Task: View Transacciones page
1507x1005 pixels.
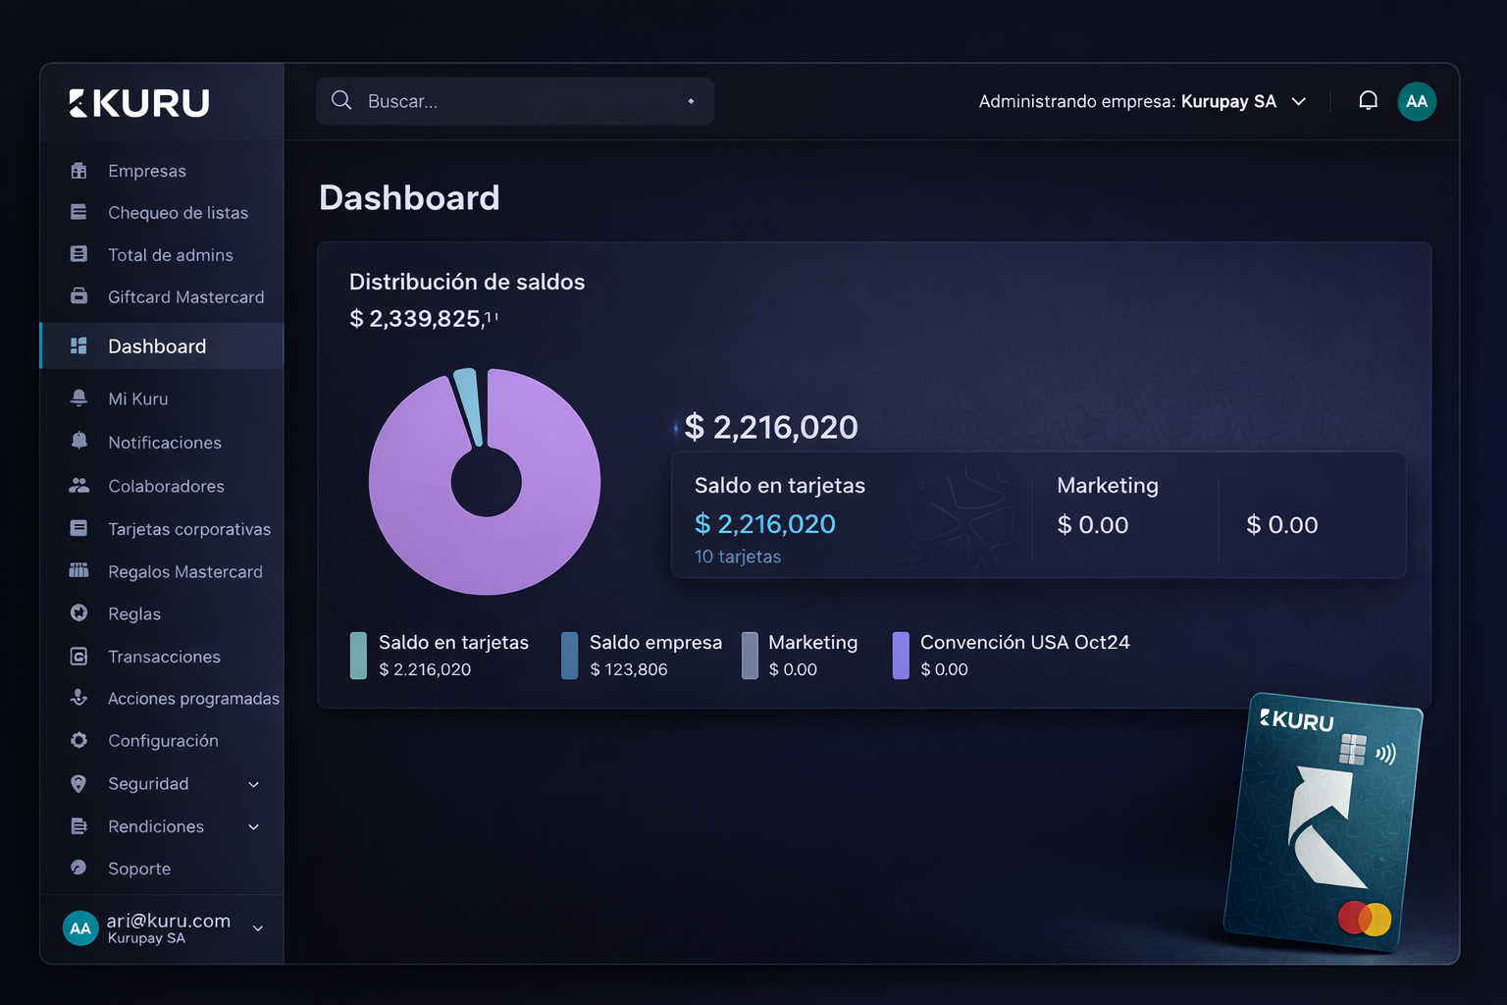Action: (x=162, y=656)
